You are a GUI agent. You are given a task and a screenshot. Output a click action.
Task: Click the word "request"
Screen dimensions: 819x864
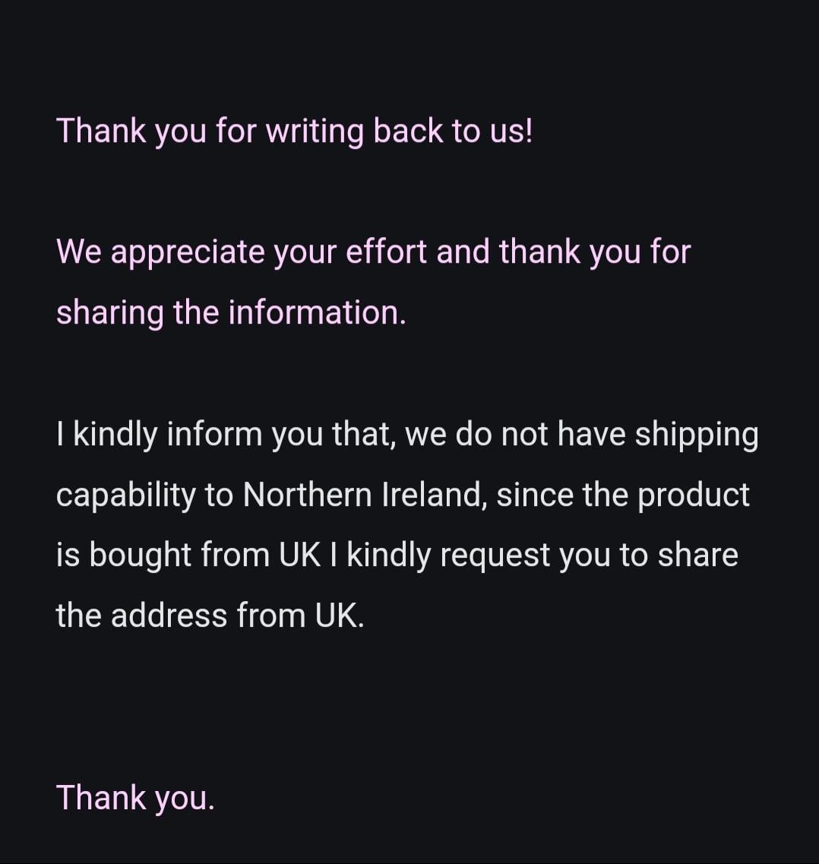tap(495, 555)
